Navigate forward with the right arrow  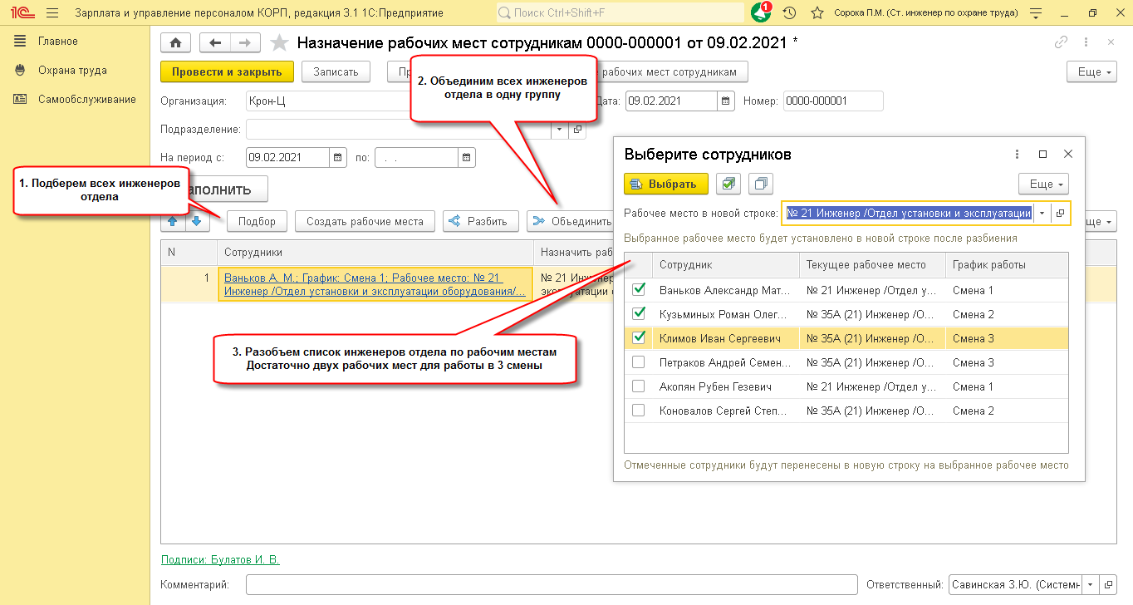(x=245, y=43)
